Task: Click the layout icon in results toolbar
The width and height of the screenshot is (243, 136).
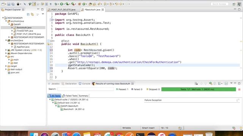Action: point(226,83)
